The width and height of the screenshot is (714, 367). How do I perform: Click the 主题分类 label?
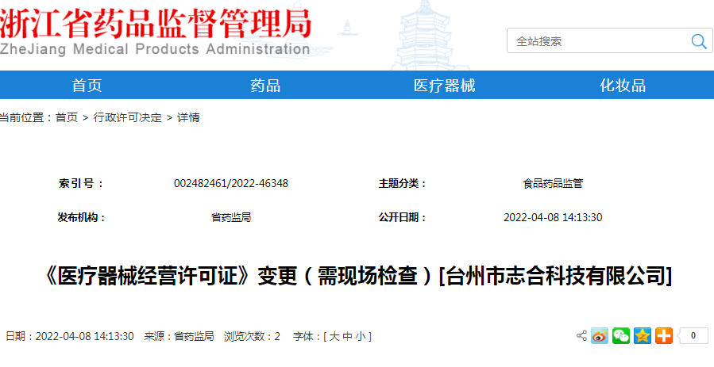403,184
